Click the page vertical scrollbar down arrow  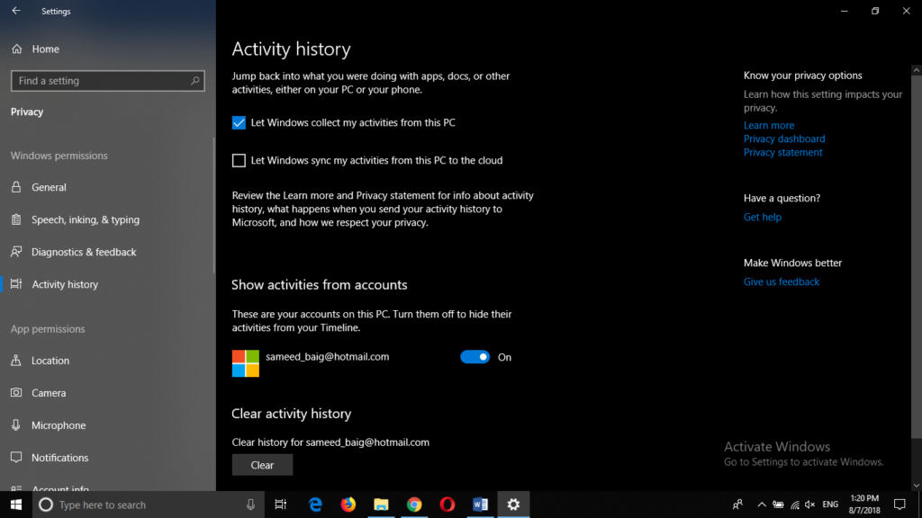coord(916,486)
